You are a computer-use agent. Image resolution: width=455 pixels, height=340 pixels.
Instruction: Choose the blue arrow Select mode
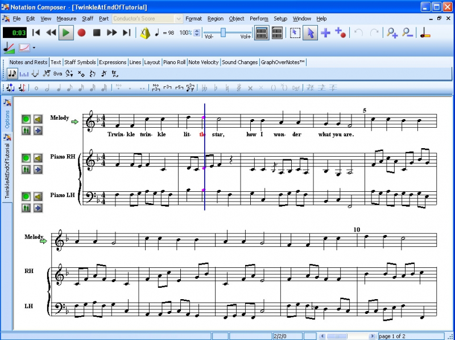pos(310,33)
